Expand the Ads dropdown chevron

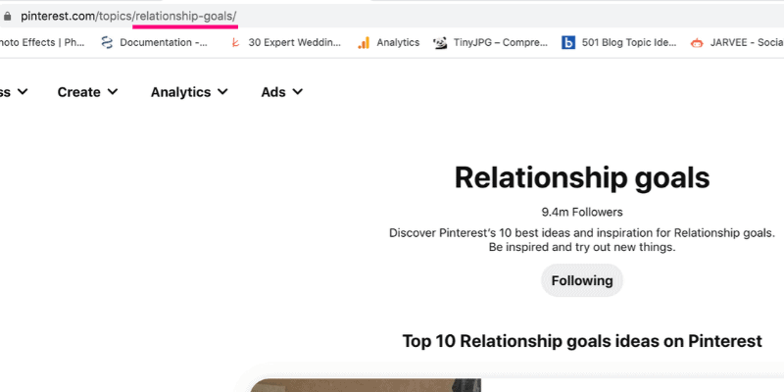(298, 91)
